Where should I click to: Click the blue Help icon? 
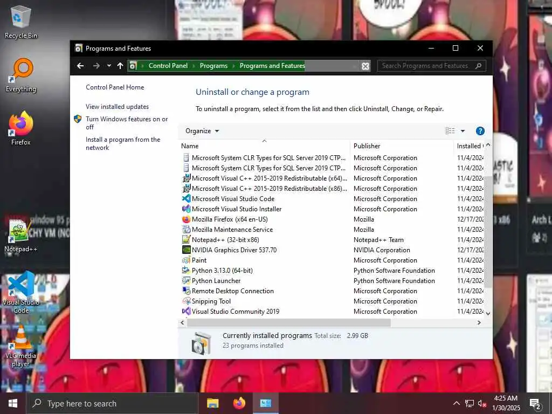coord(480,131)
